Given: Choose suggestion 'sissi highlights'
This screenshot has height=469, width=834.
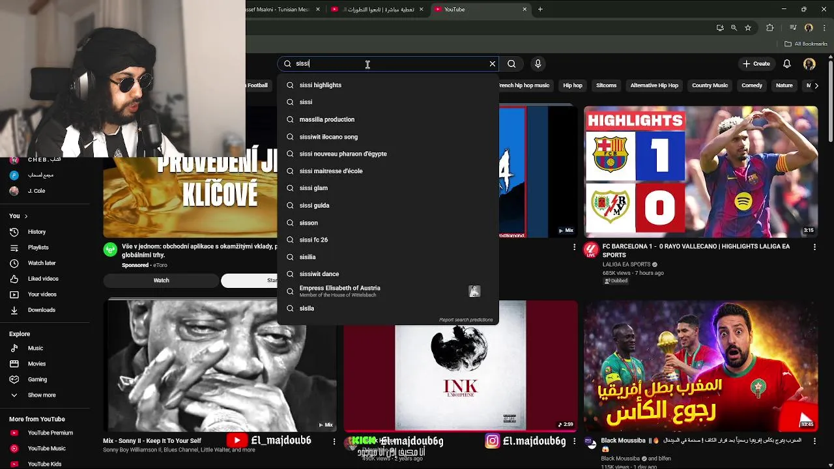Looking at the screenshot, I should point(388,85).
